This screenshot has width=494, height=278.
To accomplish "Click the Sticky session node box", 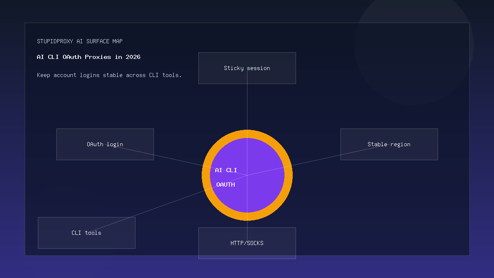I will click(x=247, y=68).
